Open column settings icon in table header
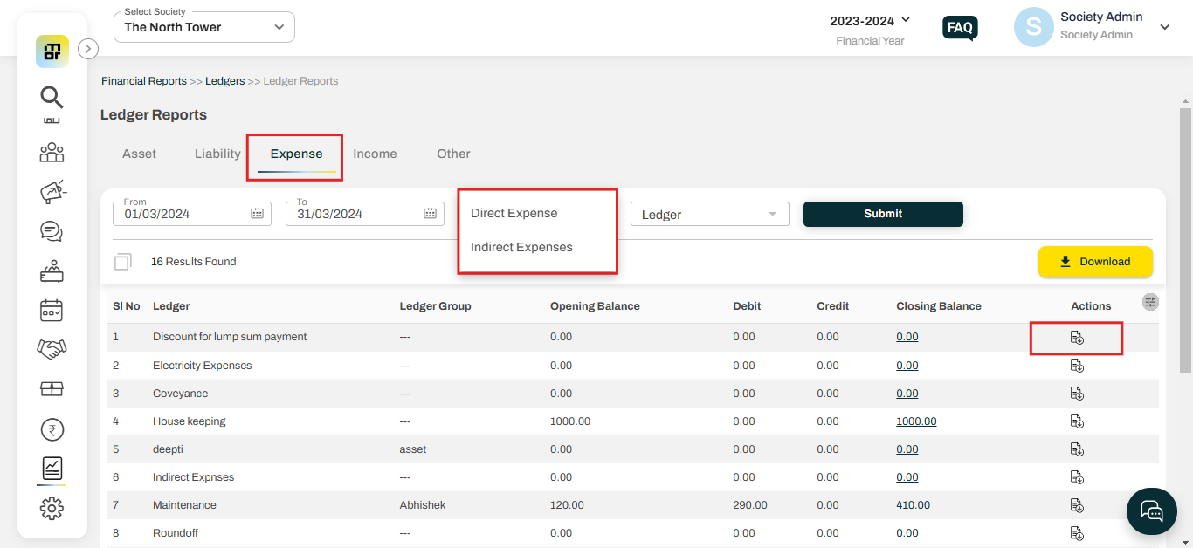The image size is (1193, 548). click(1150, 302)
